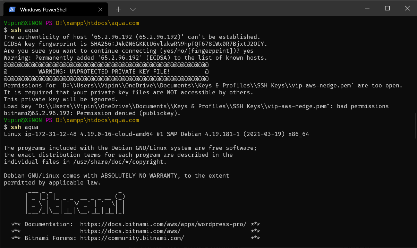Viewport: 417px width, 248px height.
Task: Click the Bitnami ASCII art logo
Action: tap(75, 202)
